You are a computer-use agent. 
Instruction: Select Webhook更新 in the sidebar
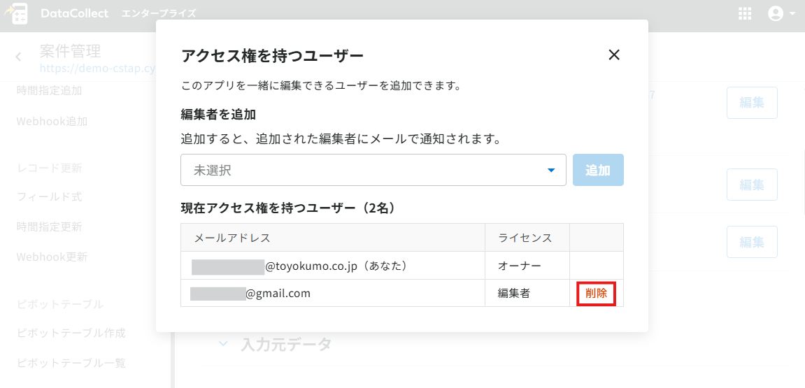[52, 257]
